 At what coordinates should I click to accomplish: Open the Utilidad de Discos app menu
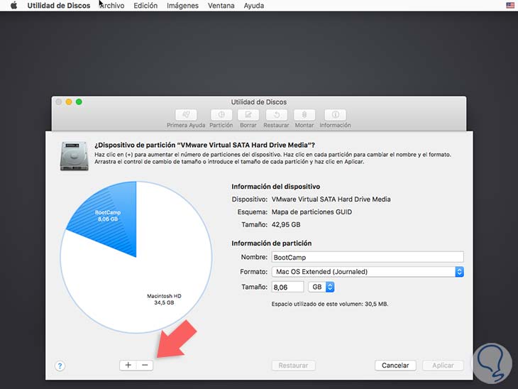point(58,6)
